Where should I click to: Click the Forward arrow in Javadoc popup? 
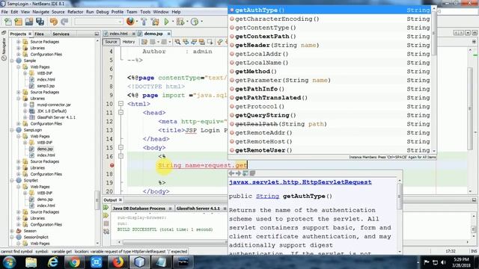point(238,173)
